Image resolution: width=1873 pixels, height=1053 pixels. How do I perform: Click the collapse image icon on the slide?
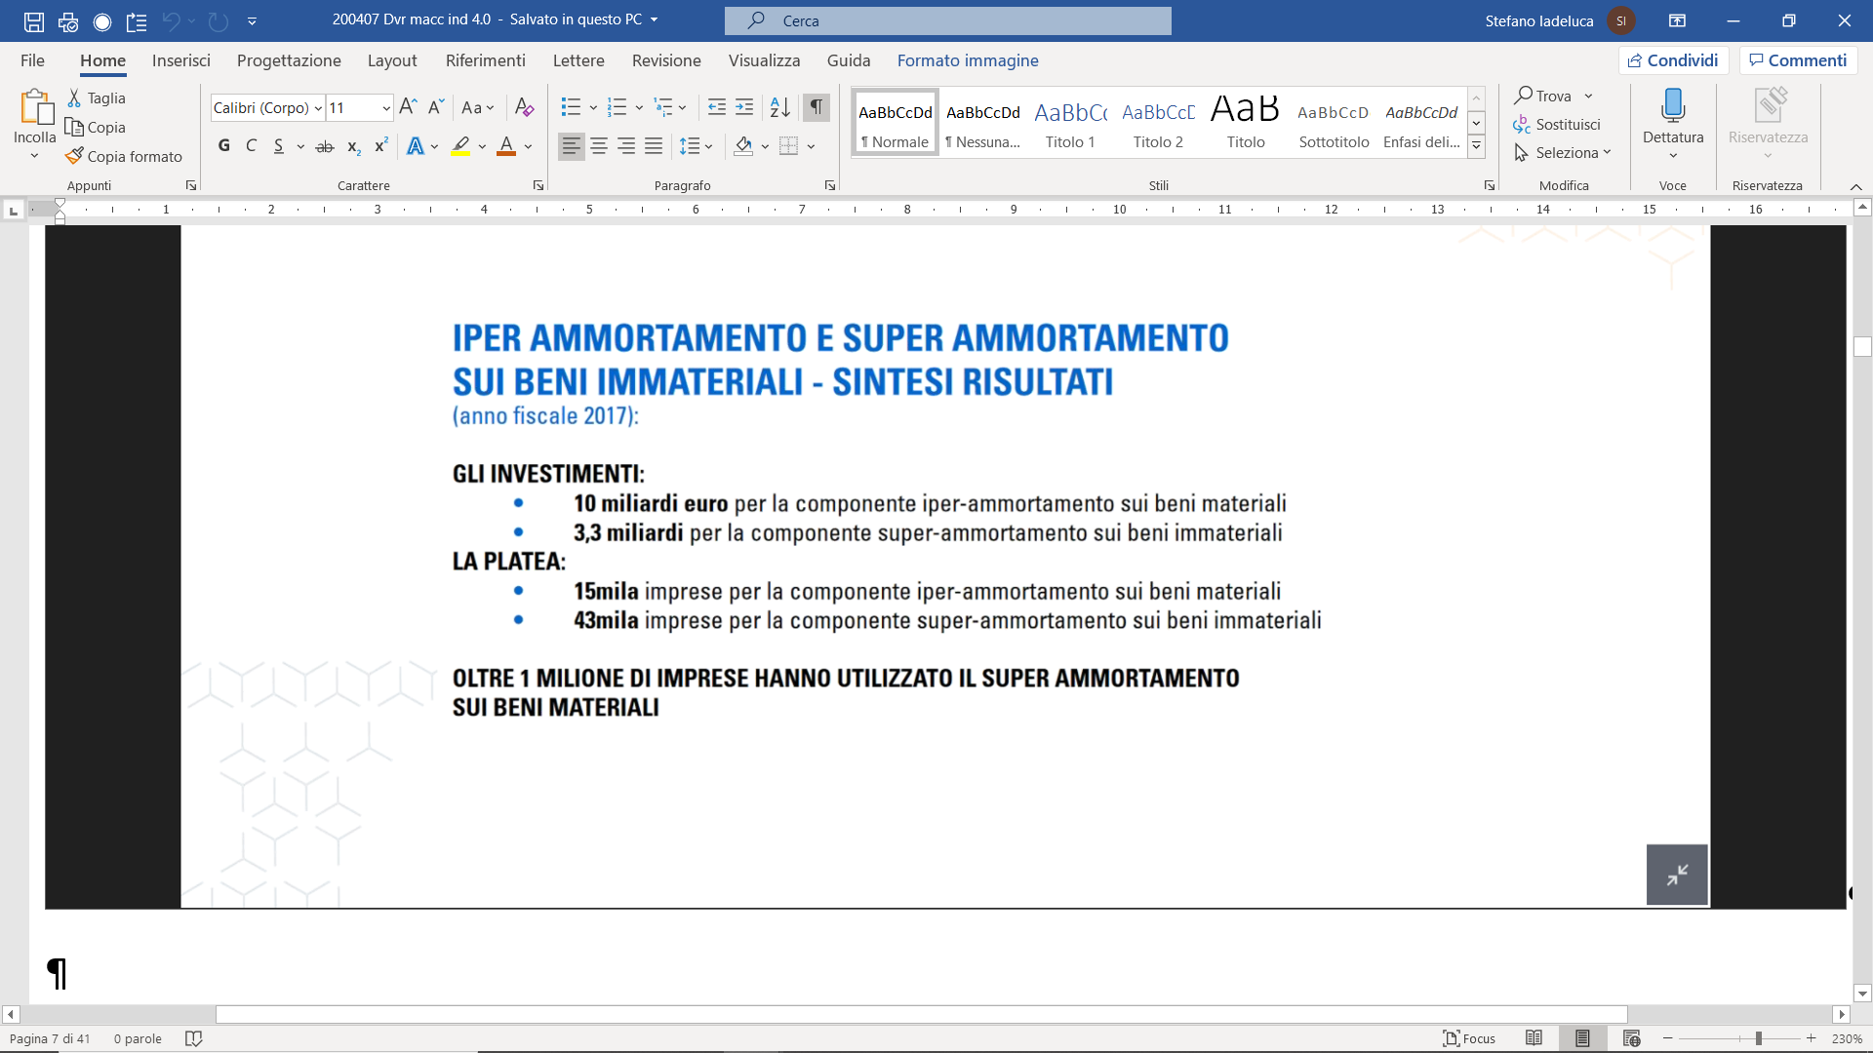click(x=1677, y=875)
